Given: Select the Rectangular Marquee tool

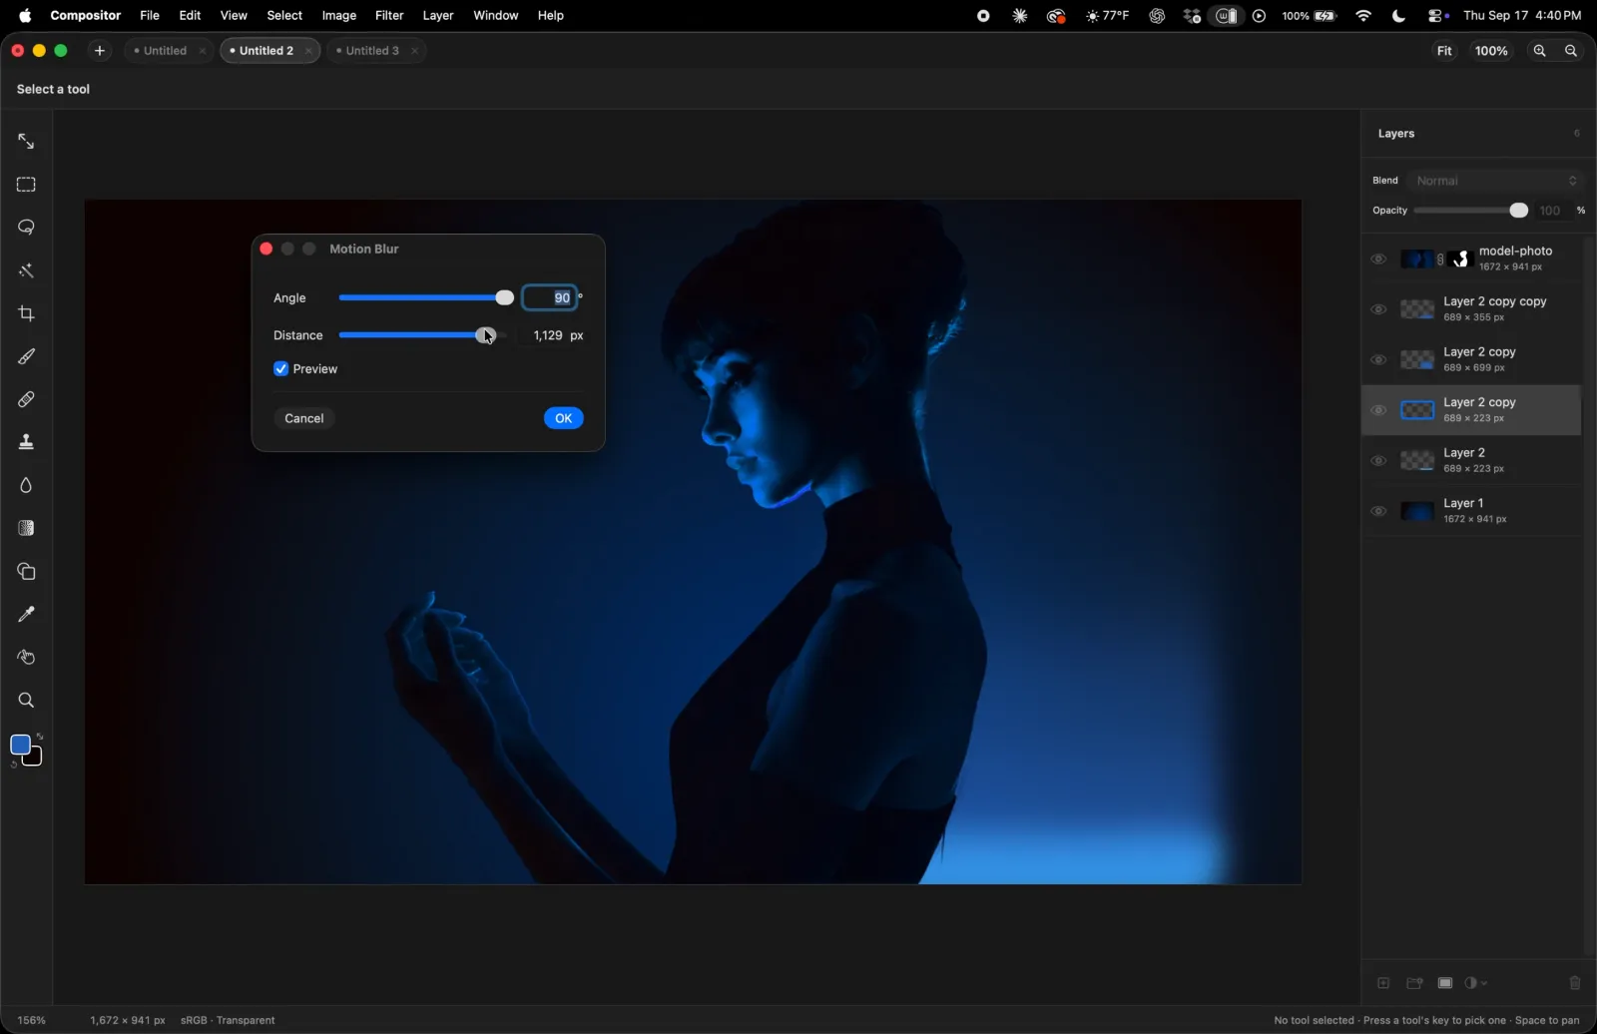Looking at the screenshot, I should point(26,185).
